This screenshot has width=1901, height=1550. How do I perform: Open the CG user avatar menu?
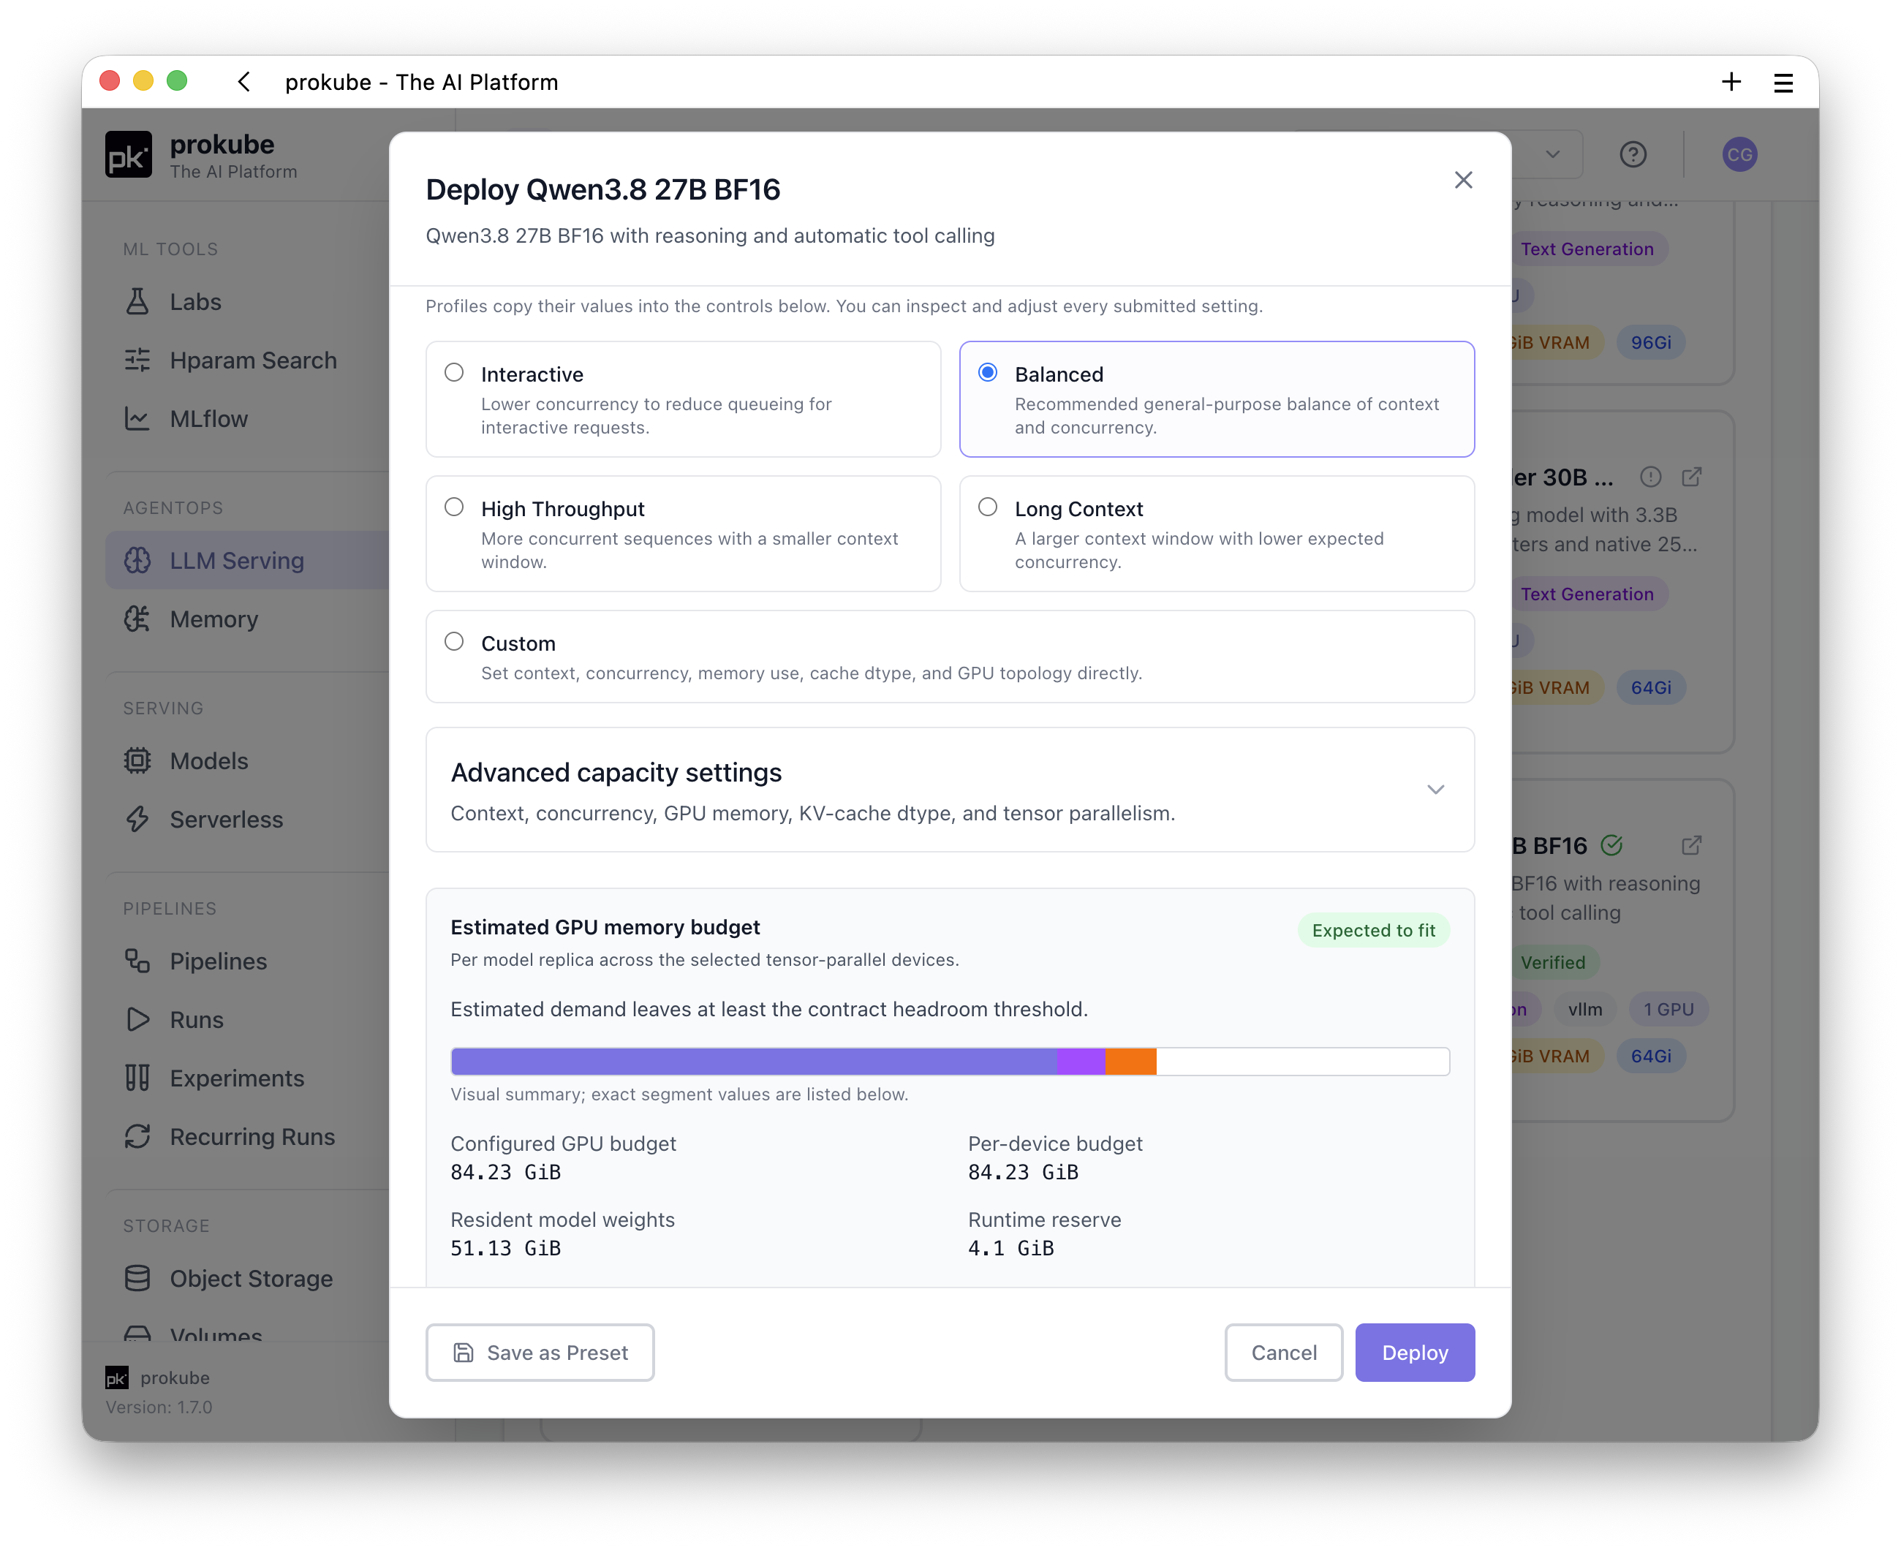pyautogui.click(x=1739, y=154)
